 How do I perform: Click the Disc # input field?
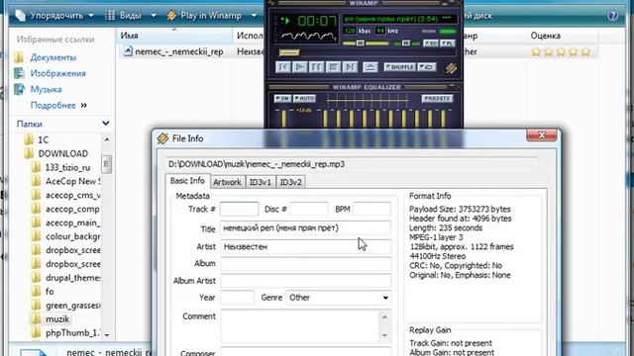[308, 209]
